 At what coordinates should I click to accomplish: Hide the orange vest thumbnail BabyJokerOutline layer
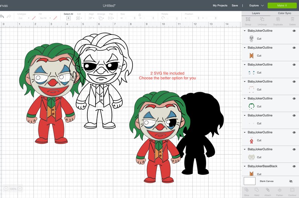point(294,48)
